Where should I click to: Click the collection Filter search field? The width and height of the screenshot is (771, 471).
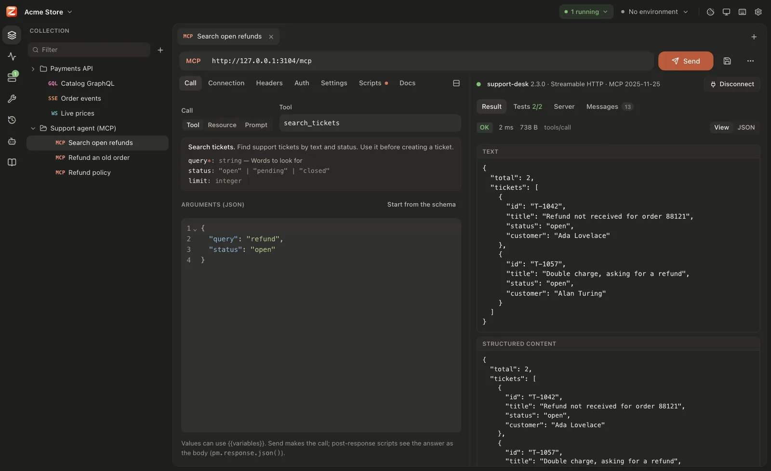[x=89, y=50]
